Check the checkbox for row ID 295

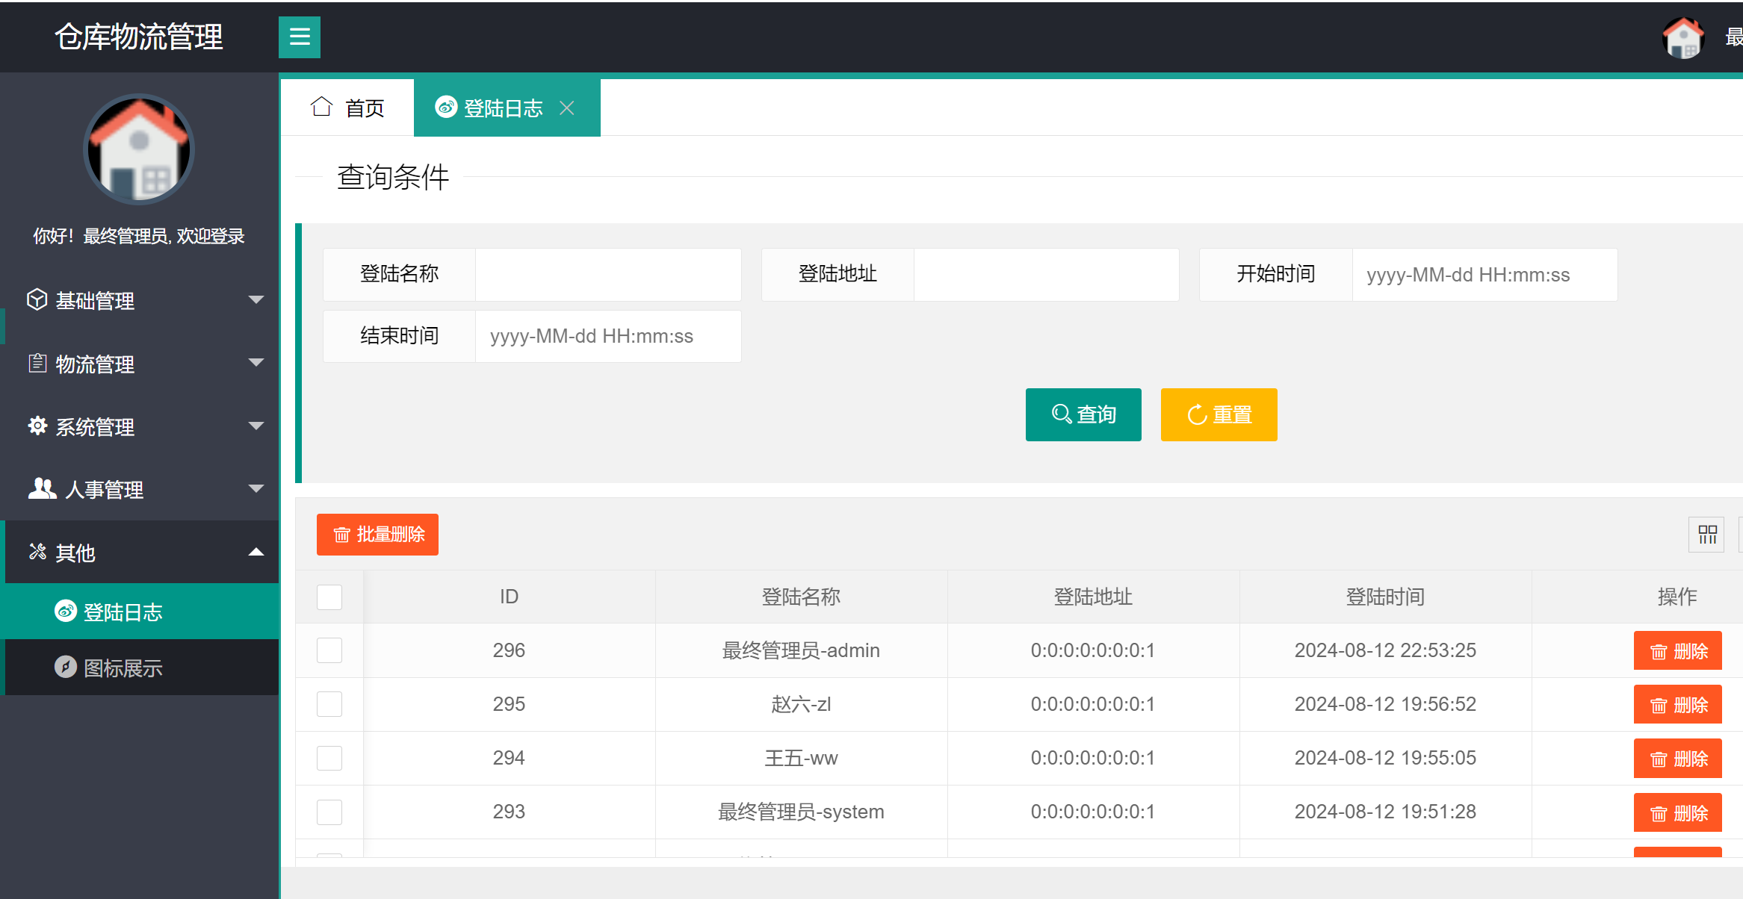click(329, 704)
